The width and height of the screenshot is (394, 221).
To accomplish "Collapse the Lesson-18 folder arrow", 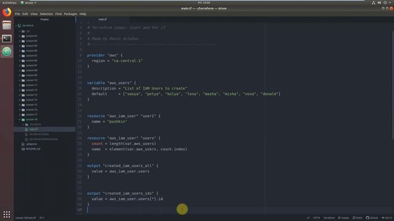I will click(20, 120).
